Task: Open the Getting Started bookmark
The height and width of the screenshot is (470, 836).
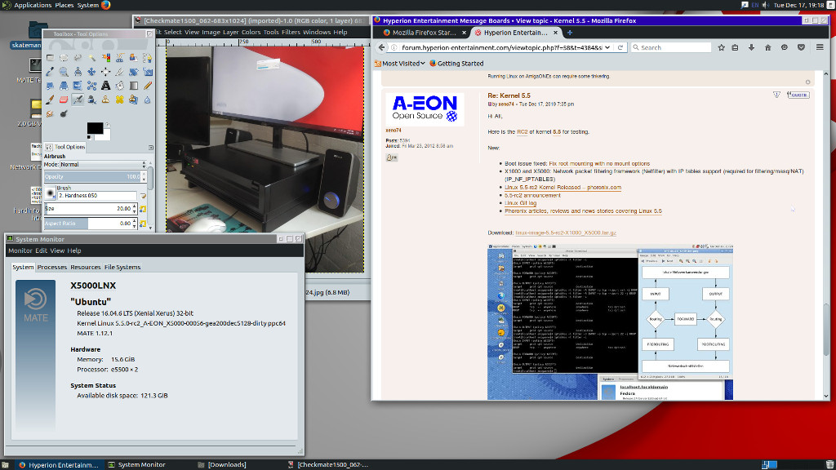Action: coord(456,64)
